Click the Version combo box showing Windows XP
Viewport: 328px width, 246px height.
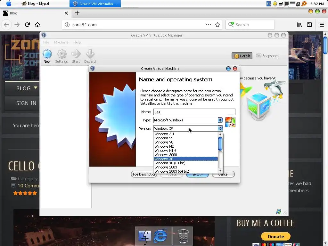[x=188, y=128]
